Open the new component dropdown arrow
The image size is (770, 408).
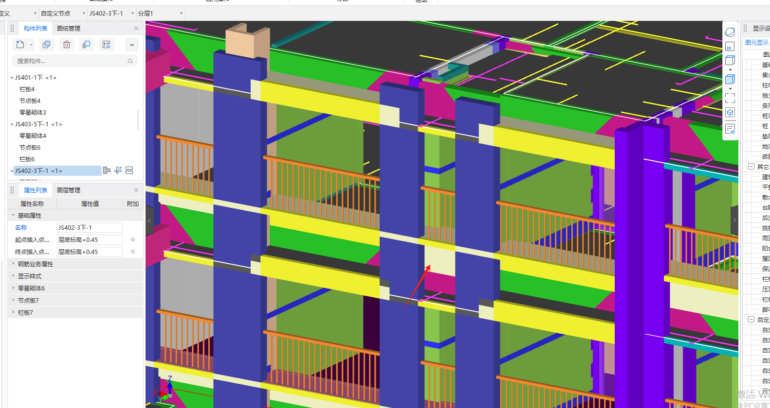[32, 45]
